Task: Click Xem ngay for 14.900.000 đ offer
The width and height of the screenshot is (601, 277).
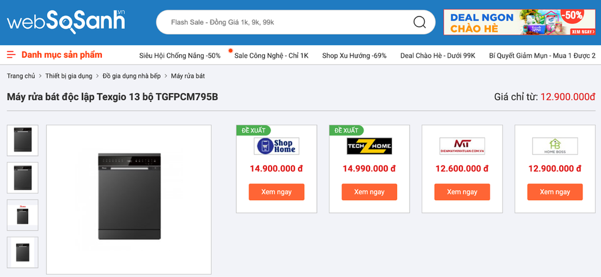Action: 276,192
